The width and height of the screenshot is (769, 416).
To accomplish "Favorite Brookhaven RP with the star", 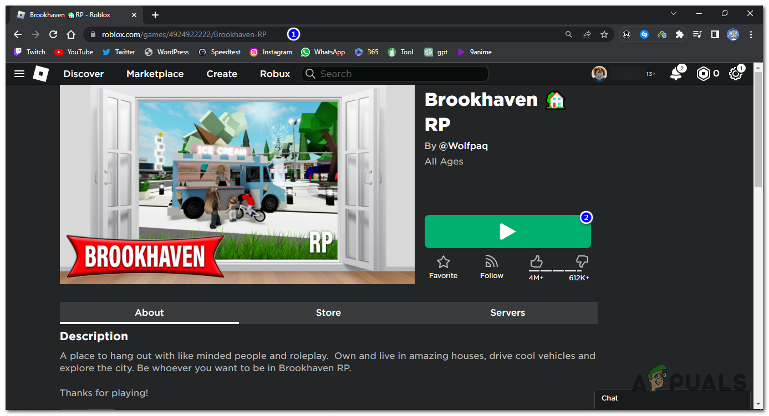I will [x=443, y=261].
